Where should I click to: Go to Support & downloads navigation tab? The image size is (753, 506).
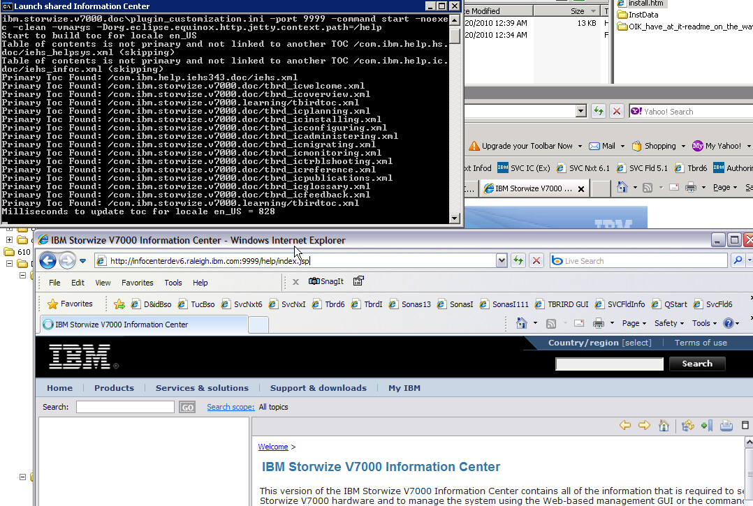[319, 388]
